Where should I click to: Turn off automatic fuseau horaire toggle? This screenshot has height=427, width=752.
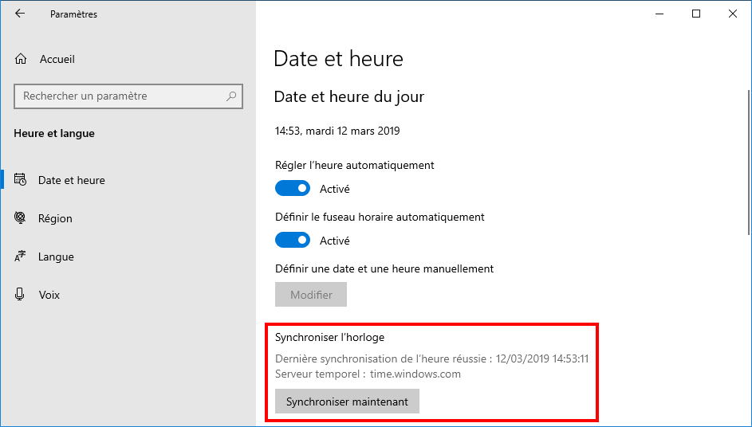293,240
